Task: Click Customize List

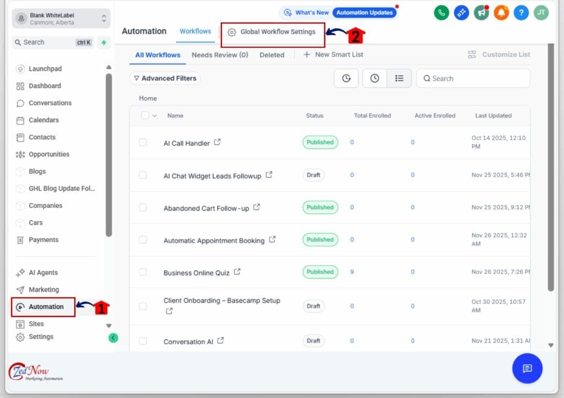Action: pos(499,55)
